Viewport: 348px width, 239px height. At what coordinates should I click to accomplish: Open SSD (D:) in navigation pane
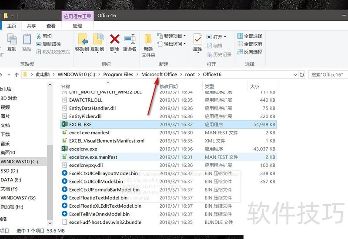click(x=9, y=171)
